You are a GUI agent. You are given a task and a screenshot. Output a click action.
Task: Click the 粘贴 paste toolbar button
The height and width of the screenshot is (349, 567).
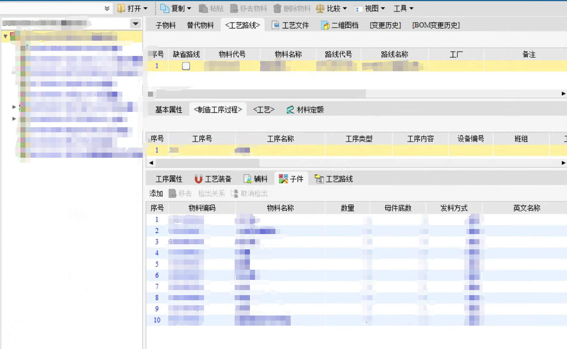tap(211, 8)
